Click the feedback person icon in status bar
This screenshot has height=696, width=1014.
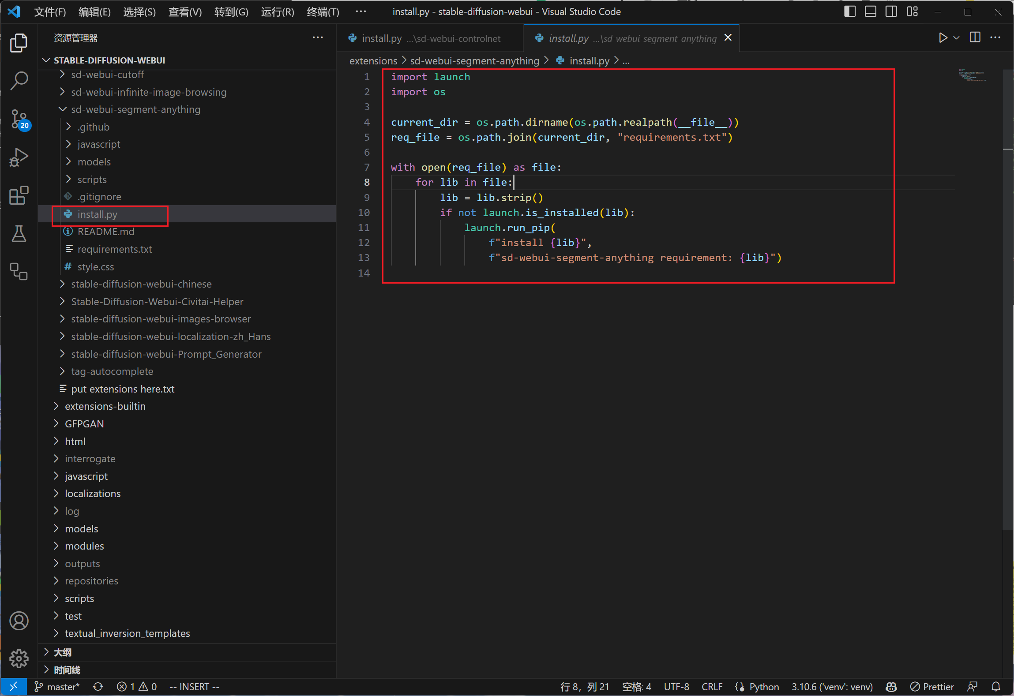973,687
